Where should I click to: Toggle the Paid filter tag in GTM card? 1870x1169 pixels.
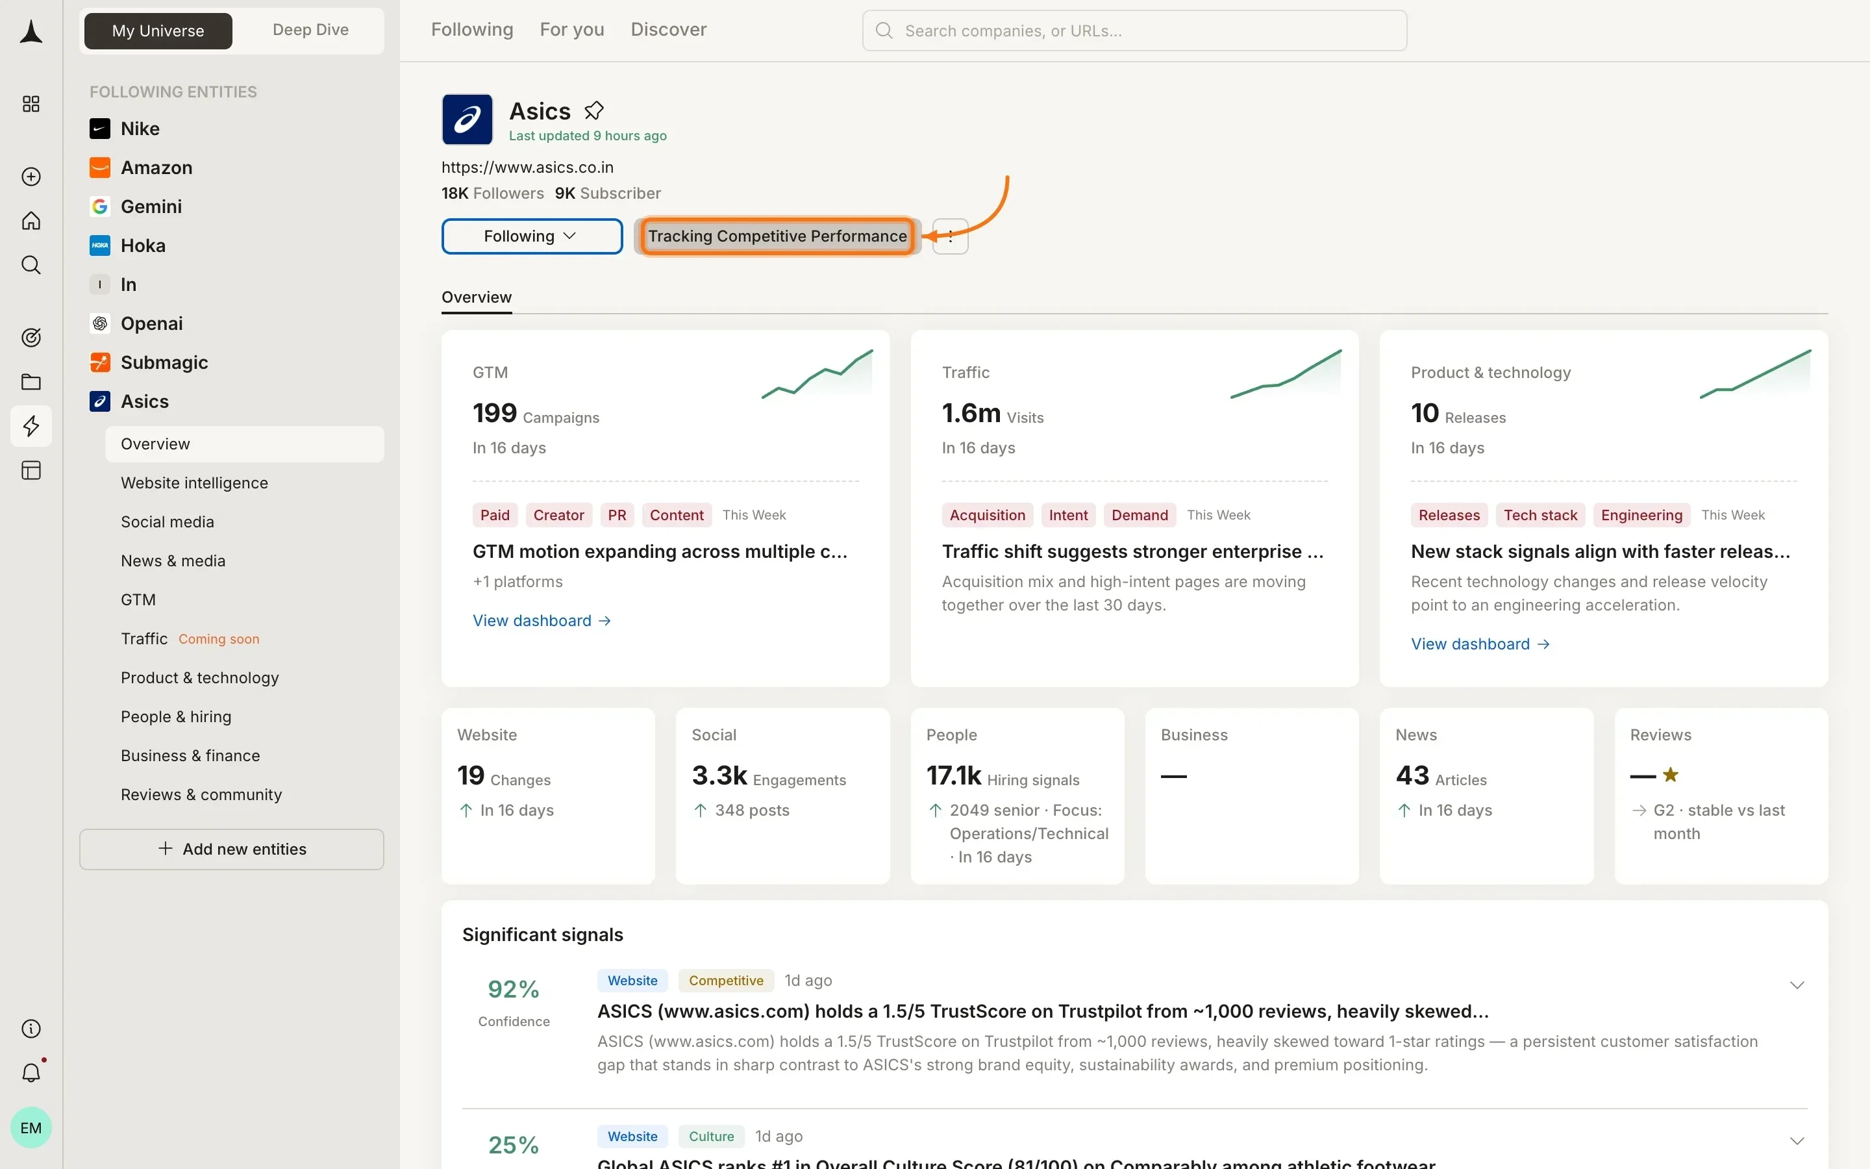[495, 515]
